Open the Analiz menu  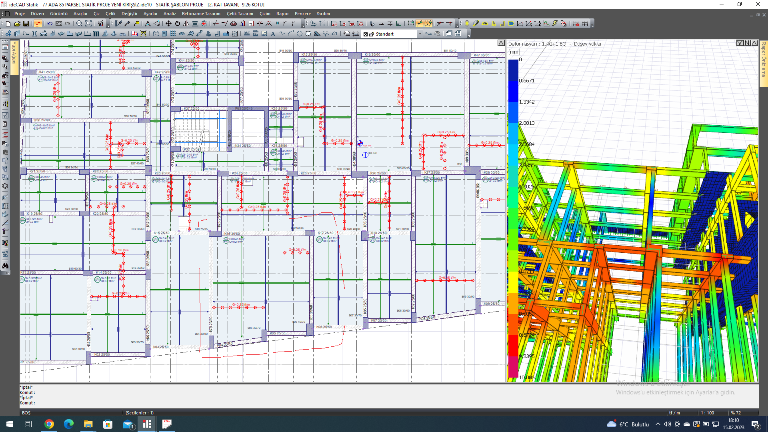pos(170,14)
